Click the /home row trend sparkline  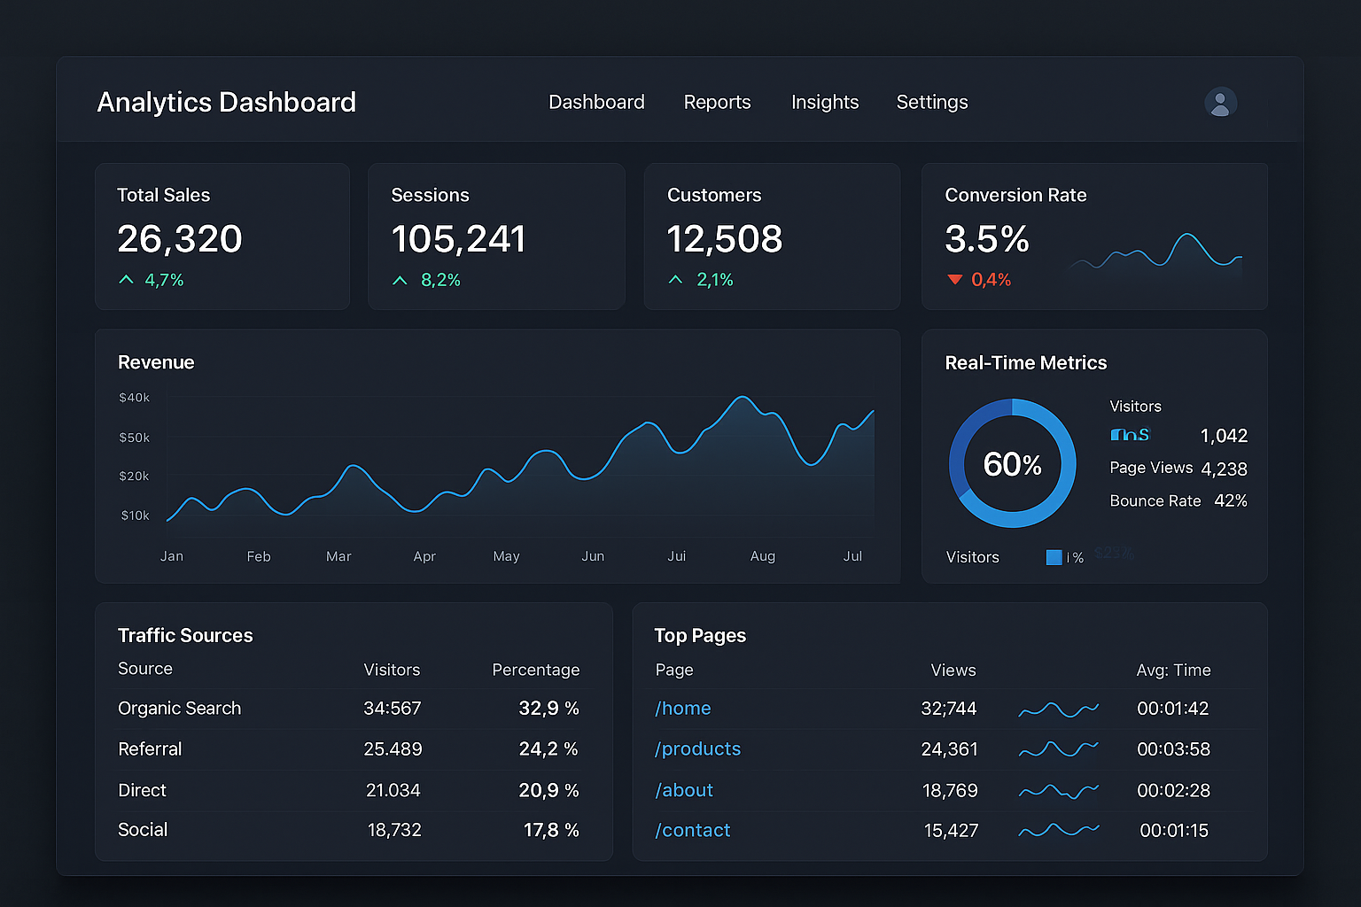tap(1058, 709)
